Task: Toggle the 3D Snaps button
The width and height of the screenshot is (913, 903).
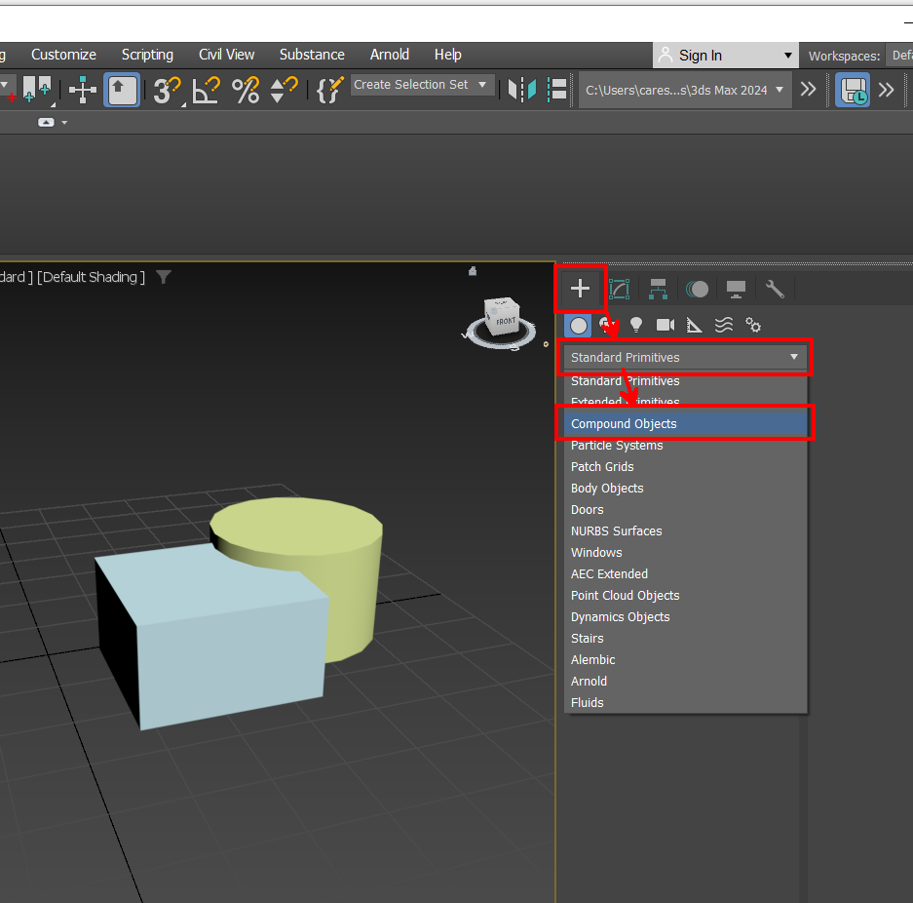Action: pos(168,91)
